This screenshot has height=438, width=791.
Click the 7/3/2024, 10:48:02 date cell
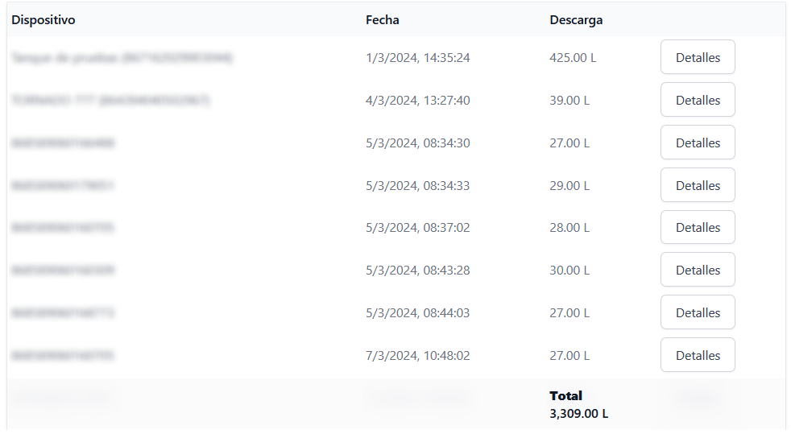pos(417,356)
